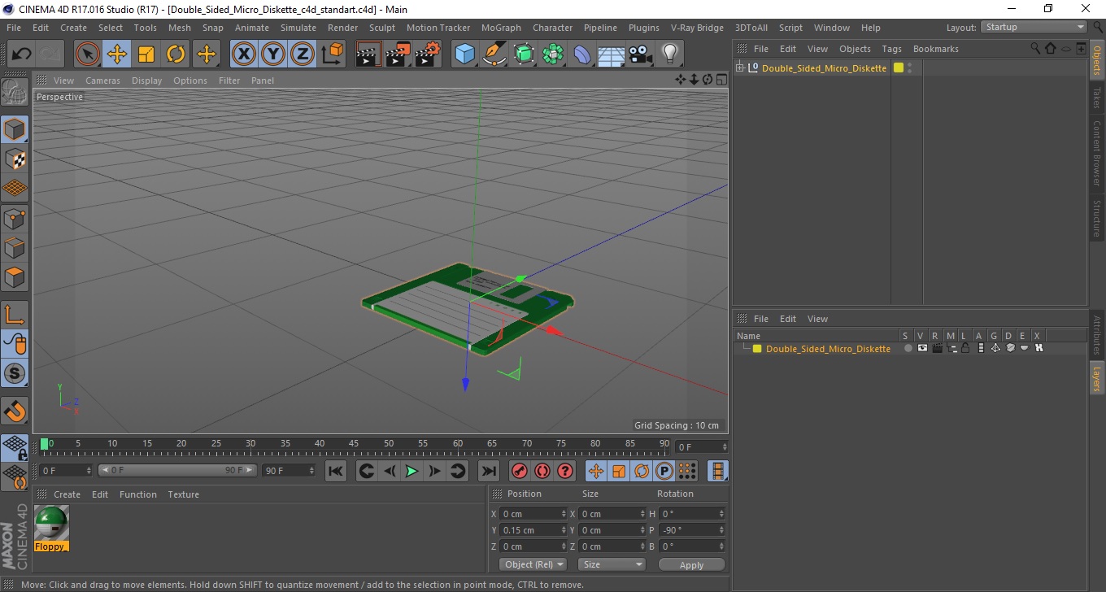The image size is (1106, 592).
Task: Click stepper of rotation P field
Action: point(721,530)
